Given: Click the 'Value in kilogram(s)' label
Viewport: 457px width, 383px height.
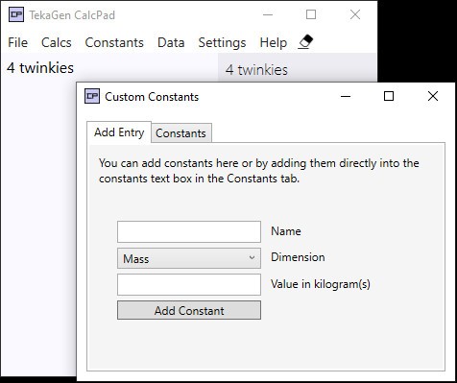Looking at the screenshot, I should pos(321,284).
